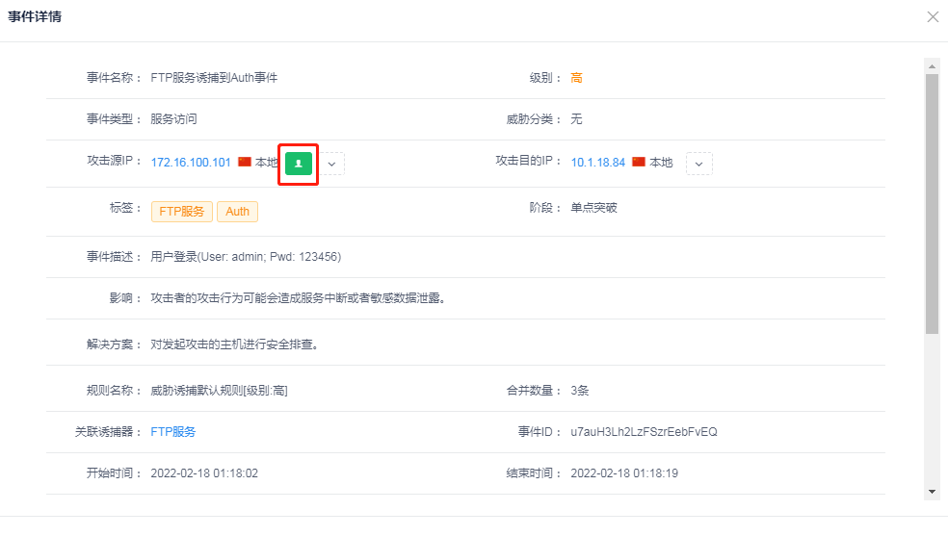This screenshot has width=948, height=536.
Task: Select the Auth tag
Action: click(237, 212)
